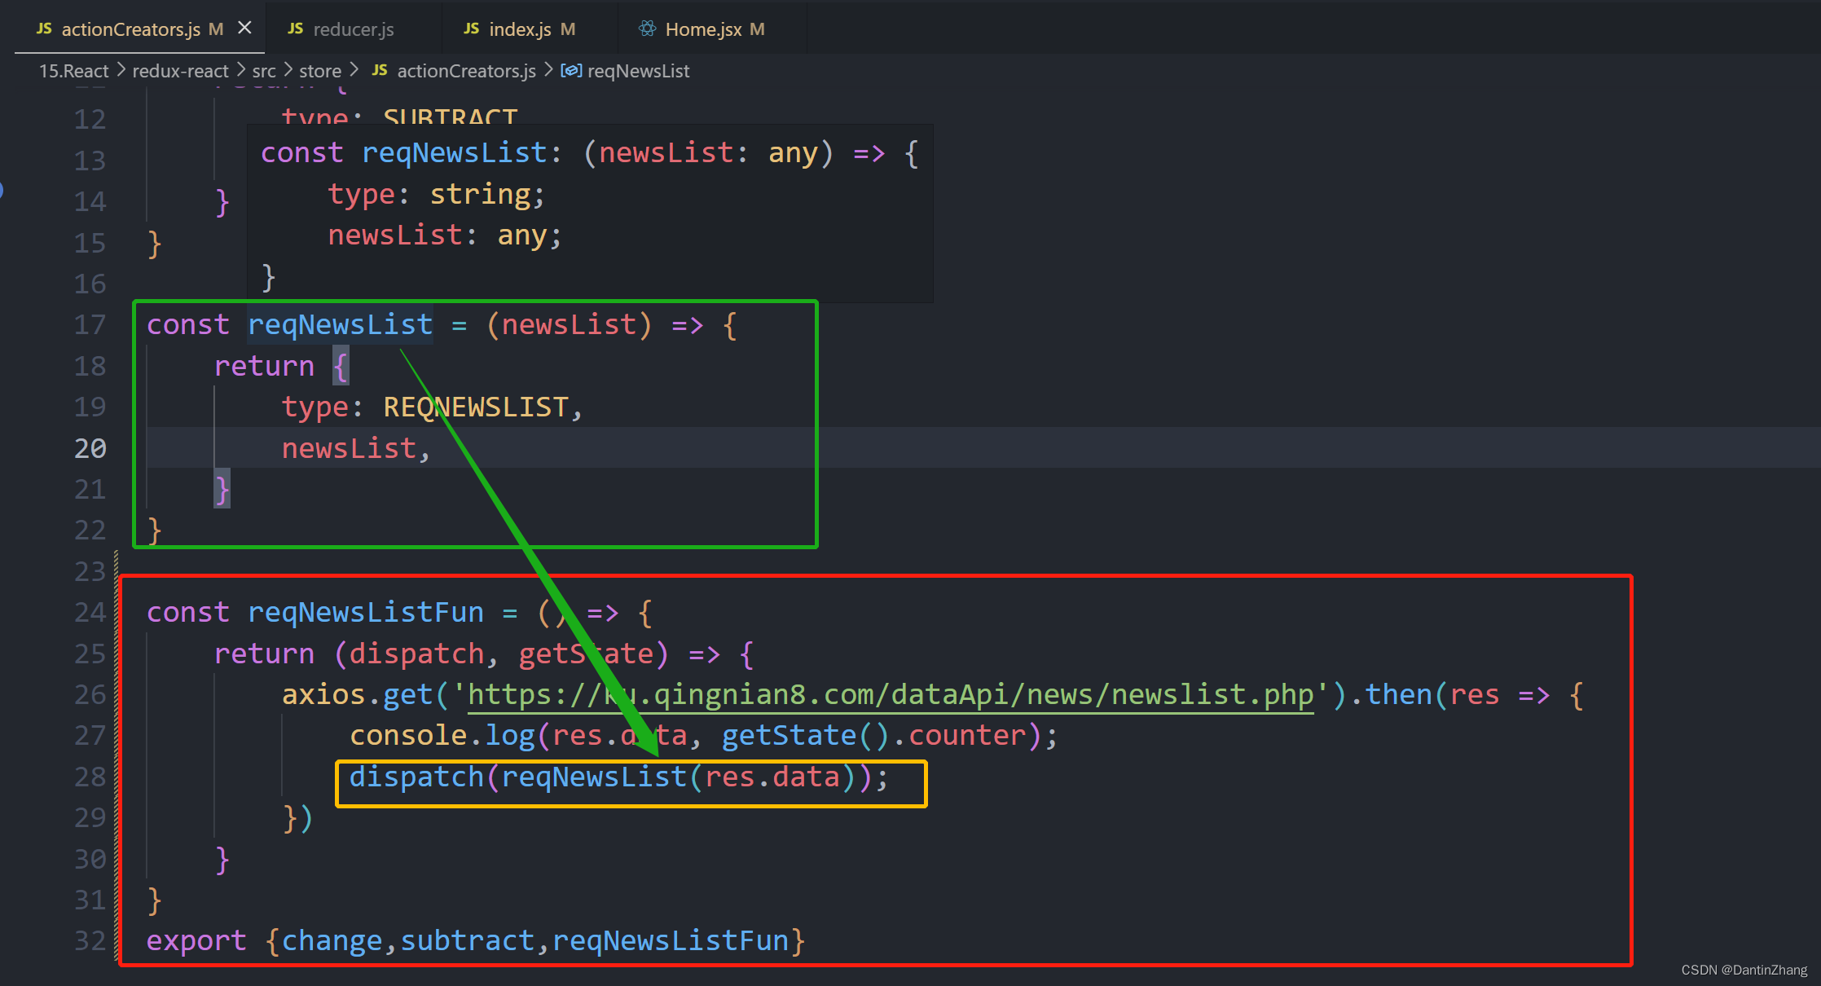Click the JS icon on actionCreators.js tab

point(44,29)
